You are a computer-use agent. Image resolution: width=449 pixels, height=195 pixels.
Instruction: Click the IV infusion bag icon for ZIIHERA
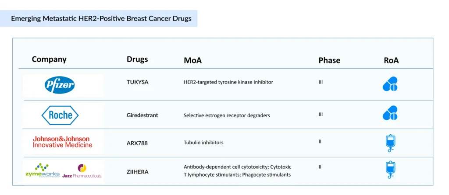pos(390,170)
